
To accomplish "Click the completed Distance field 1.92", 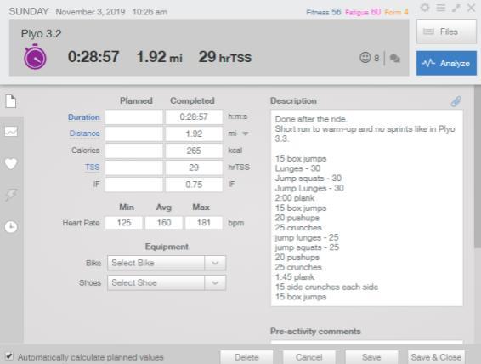I will pos(194,134).
